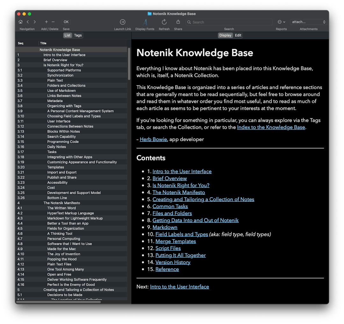
Task: Activate the Display mode segment
Action: [x=225, y=35]
